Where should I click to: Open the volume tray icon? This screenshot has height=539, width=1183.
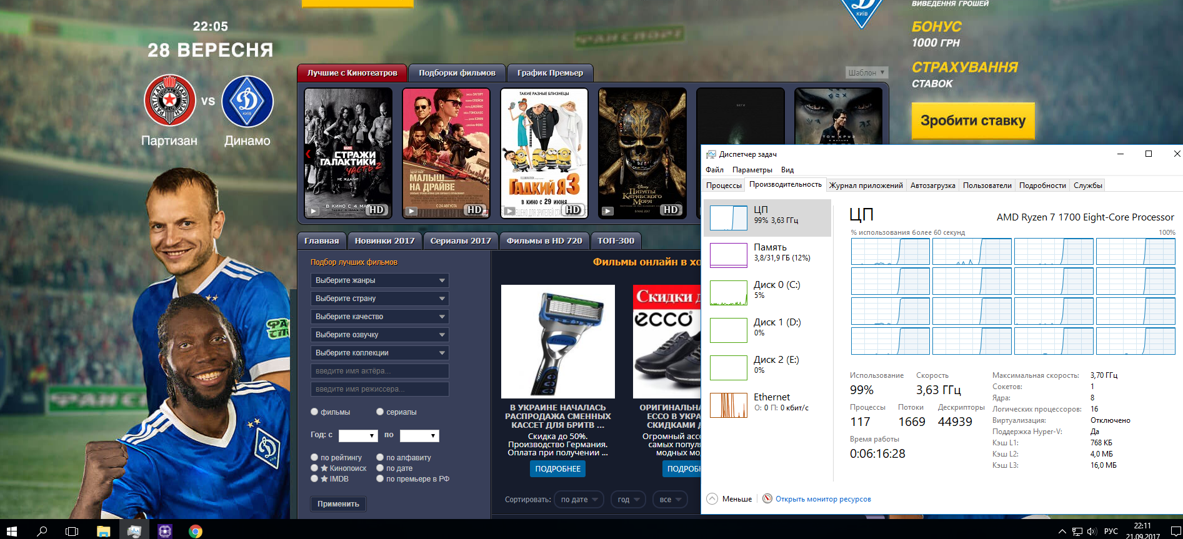[x=1092, y=532]
